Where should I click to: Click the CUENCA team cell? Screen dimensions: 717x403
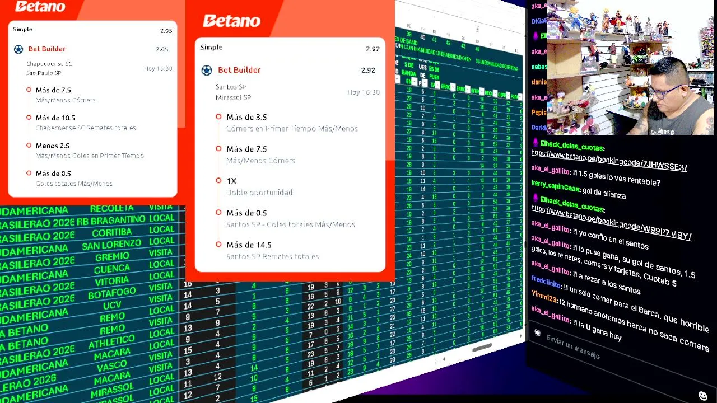pyautogui.click(x=112, y=269)
